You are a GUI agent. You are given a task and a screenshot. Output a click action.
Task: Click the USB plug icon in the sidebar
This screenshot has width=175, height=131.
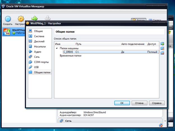(30, 67)
